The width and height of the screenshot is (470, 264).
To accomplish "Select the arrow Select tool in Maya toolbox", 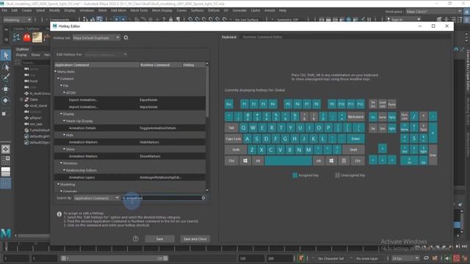I will pyautogui.click(x=6, y=55).
